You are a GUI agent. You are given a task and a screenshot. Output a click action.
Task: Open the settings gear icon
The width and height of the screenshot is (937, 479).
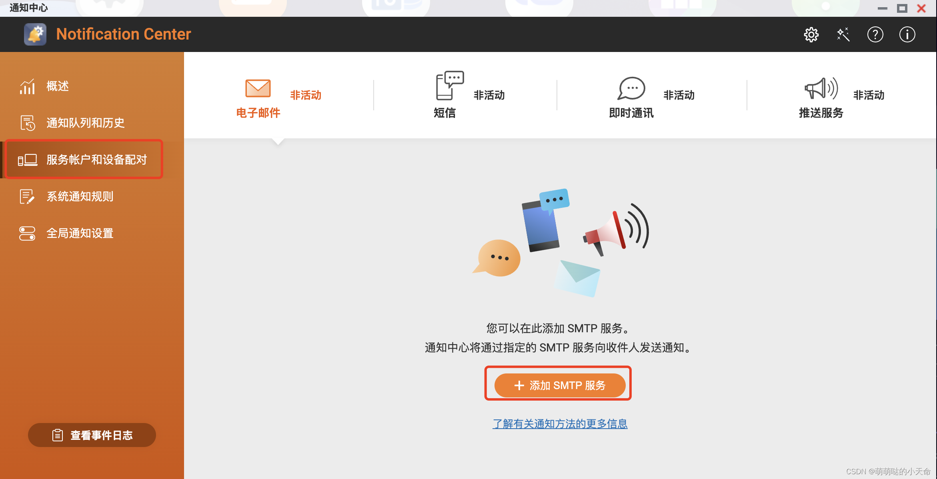click(x=811, y=34)
